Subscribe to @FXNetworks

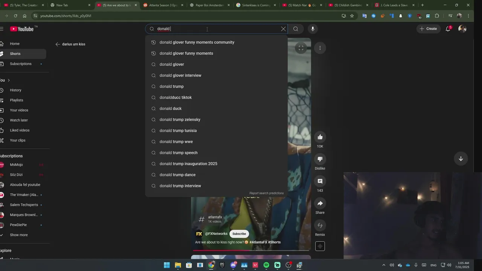pos(239,234)
